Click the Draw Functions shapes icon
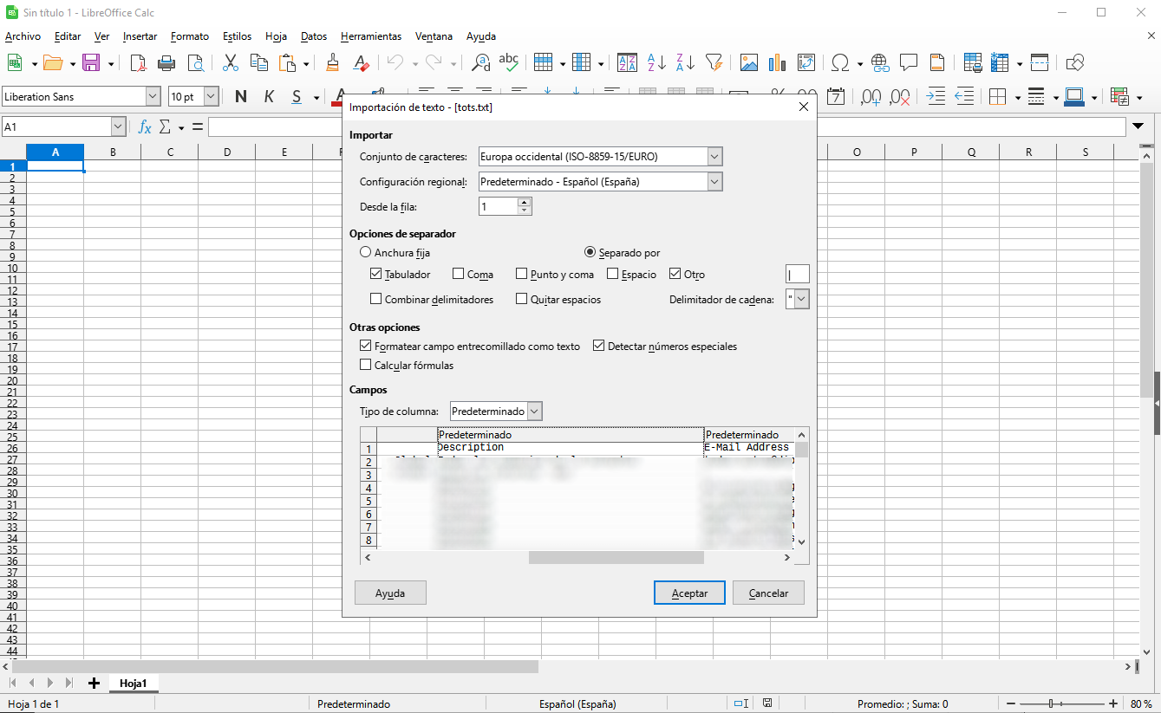 1075,63
